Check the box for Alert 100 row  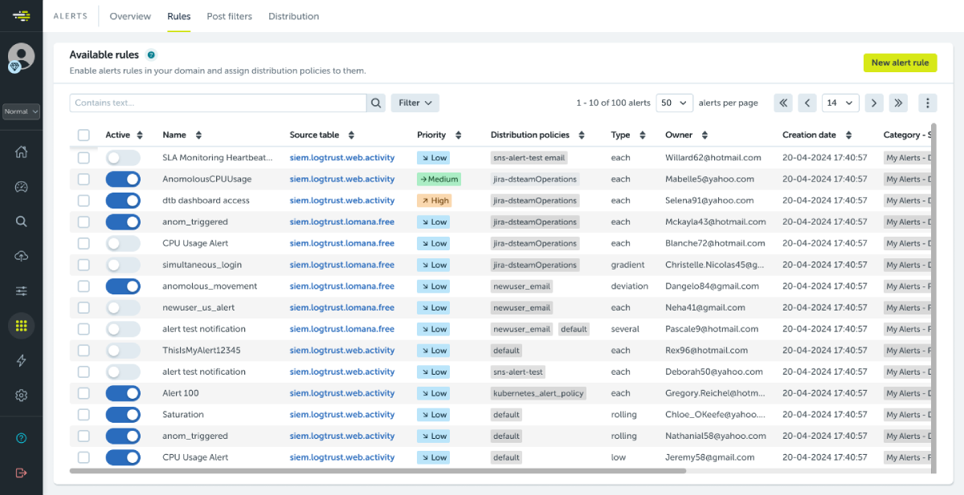84,393
